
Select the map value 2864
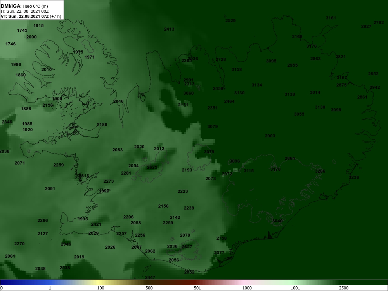click(290, 159)
